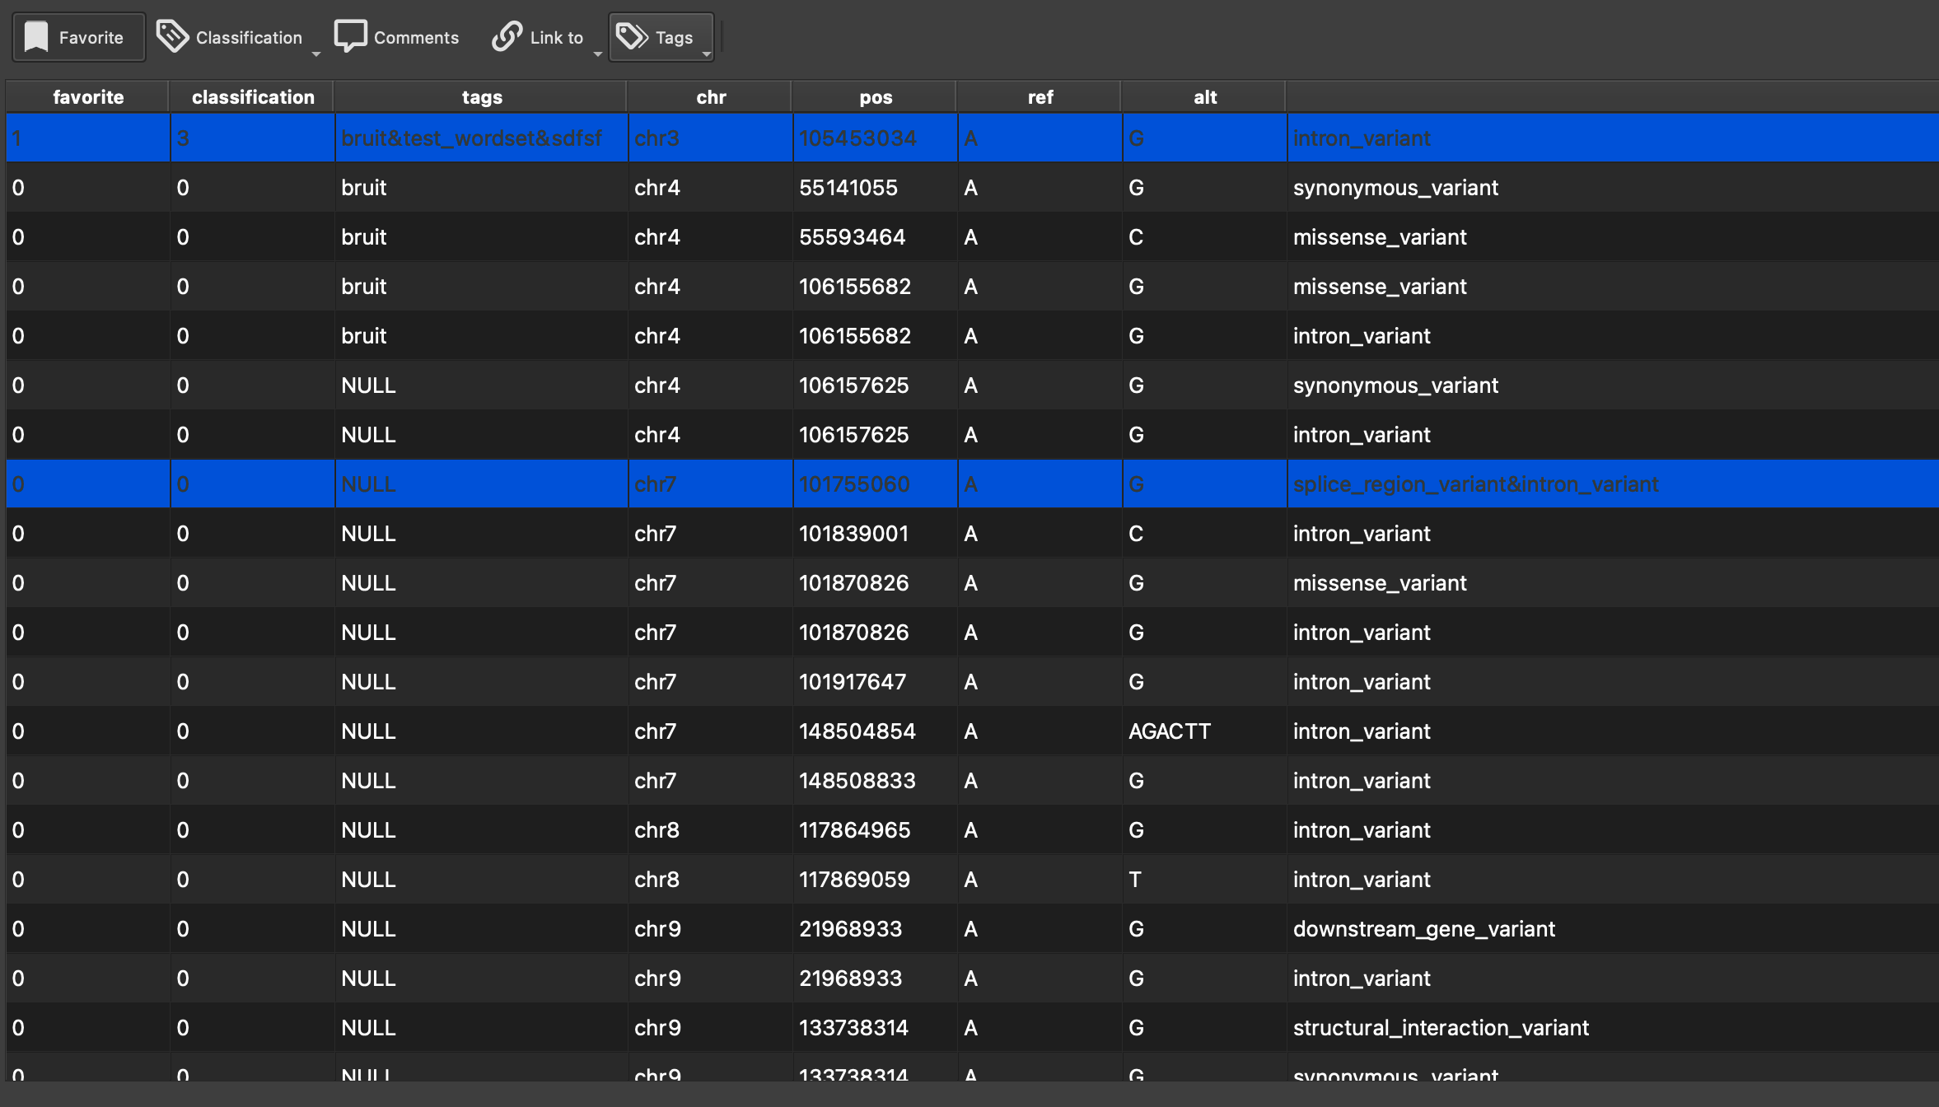Screen dimensions: 1939x1107
Task: Sort by the classification column header
Action: [x=252, y=97]
